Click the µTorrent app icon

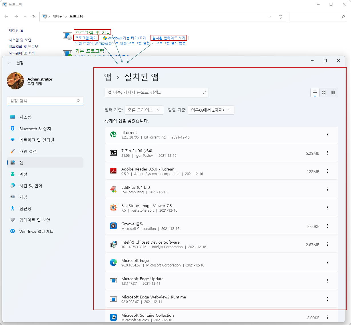[113, 135]
